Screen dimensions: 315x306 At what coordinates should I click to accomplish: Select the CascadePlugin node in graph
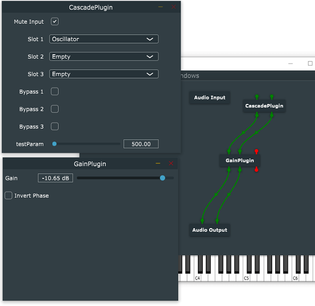click(x=264, y=106)
